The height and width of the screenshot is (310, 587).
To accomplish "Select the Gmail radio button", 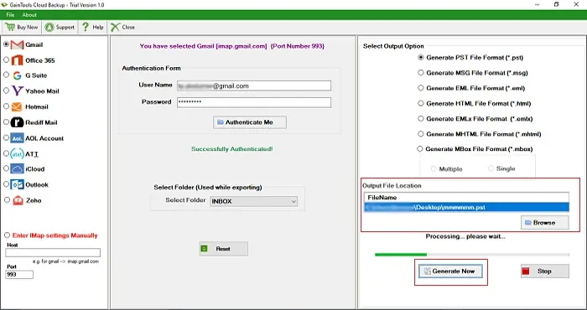I will [6, 44].
